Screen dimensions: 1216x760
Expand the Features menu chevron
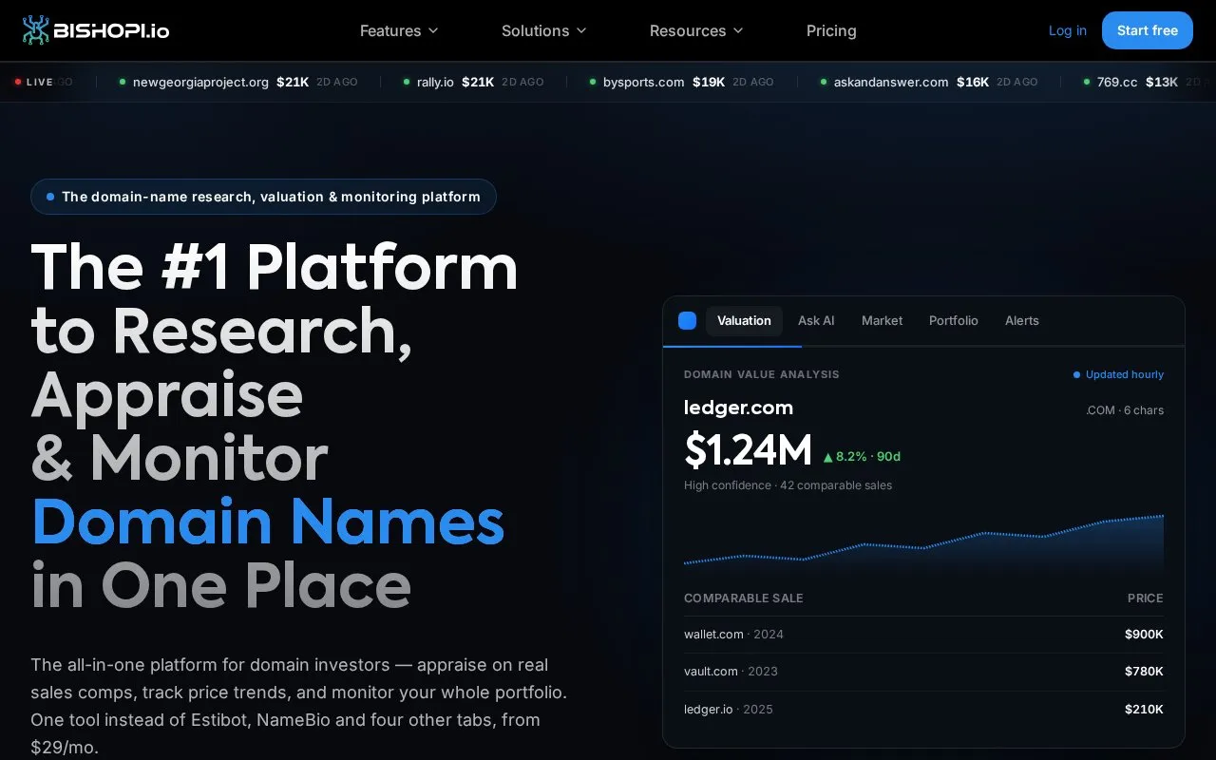433,30
